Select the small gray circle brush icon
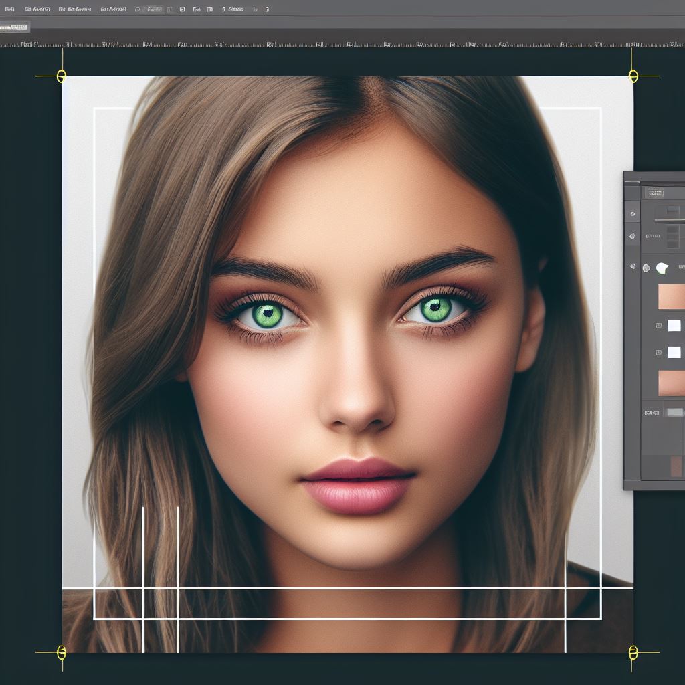This screenshot has width=685, height=685. (646, 268)
